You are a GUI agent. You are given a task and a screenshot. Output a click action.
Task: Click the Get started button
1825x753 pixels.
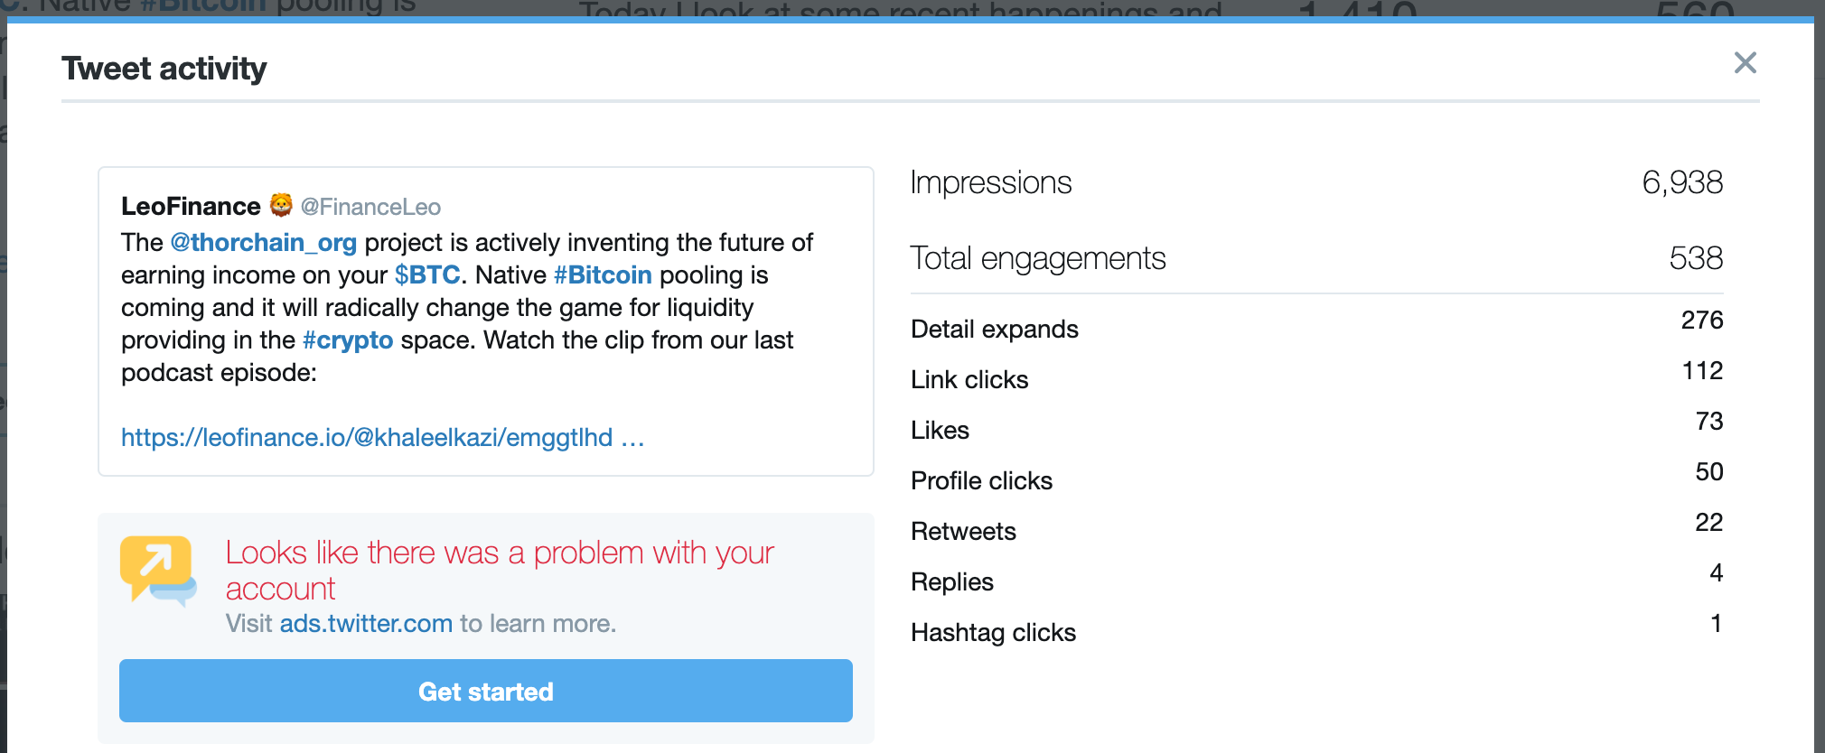[x=486, y=691]
